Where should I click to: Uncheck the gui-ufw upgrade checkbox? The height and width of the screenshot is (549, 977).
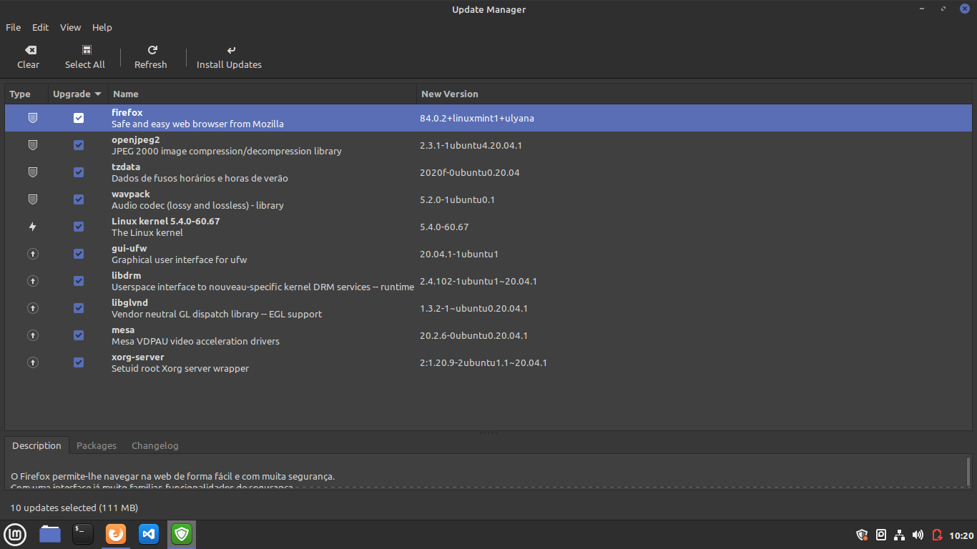pyautogui.click(x=79, y=254)
